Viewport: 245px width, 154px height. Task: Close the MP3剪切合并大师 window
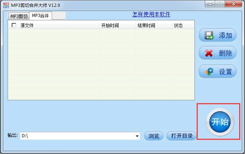pyautogui.click(x=233, y=4)
